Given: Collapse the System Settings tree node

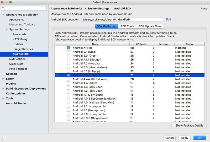Looking at the screenshot, I should click(x=6, y=29).
